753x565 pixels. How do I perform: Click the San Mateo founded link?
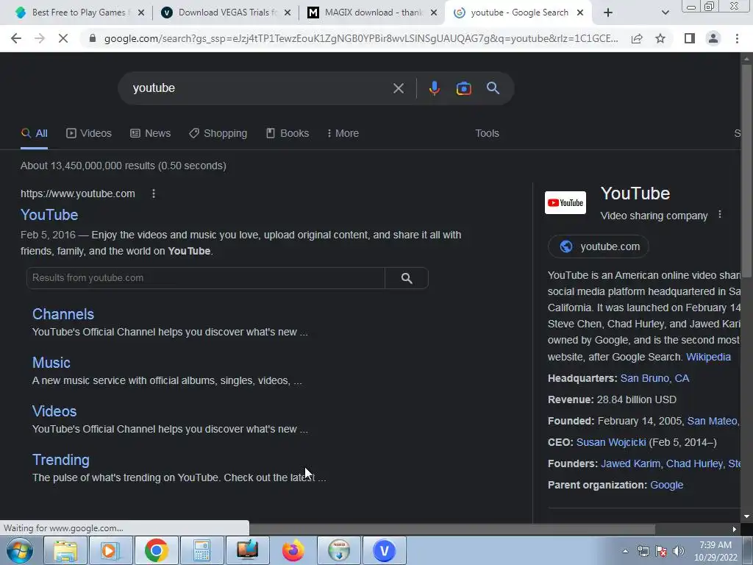(x=713, y=422)
